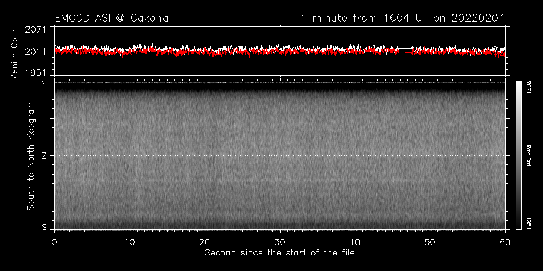Click the 20 tick label on the time axis
The width and height of the screenshot is (543, 271).
(205, 242)
